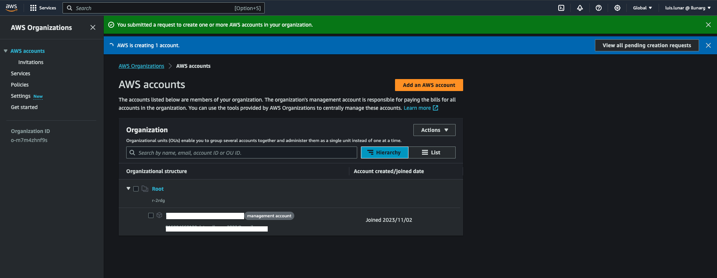Click the magnifier icon in the top search bar
Image resolution: width=717 pixels, height=278 pixels.
(x=69, y=8)
